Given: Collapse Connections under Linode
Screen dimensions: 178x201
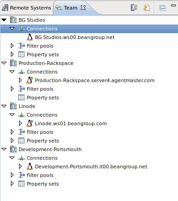Looking at the screenshot, I should 12,115.
